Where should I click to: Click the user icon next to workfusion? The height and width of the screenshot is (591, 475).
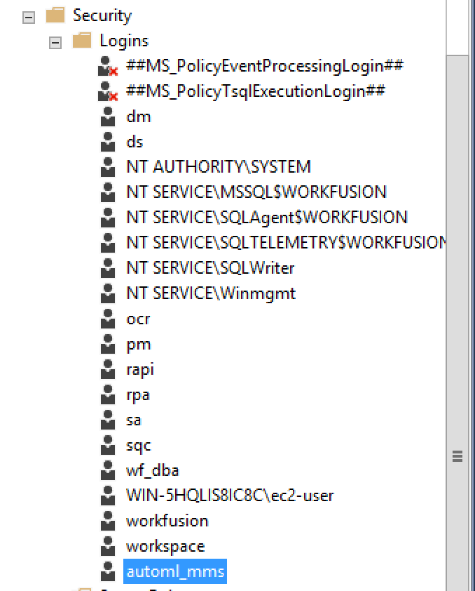[x=108, y=521]
